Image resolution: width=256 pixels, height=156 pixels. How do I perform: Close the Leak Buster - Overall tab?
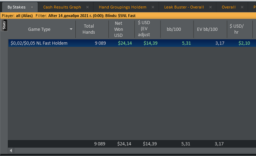tap(210, 7)
